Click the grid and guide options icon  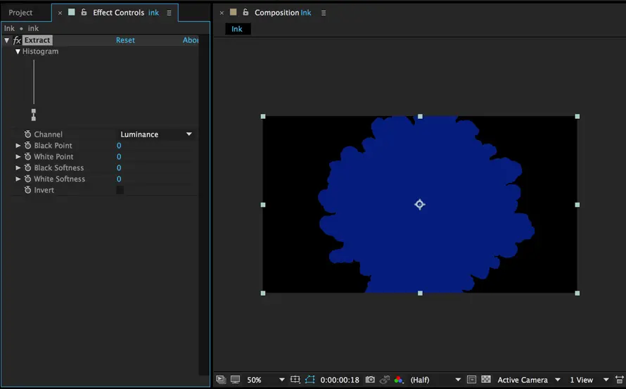(295, 379)
